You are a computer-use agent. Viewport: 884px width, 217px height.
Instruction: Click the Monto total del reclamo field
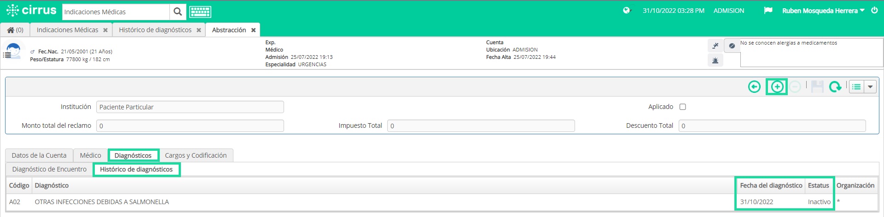coord(190,126)
